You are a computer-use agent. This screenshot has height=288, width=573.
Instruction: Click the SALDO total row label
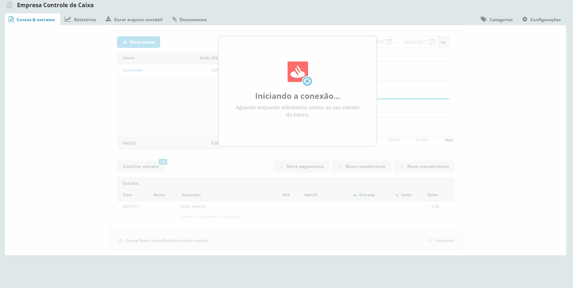click(x=129, y=143)
